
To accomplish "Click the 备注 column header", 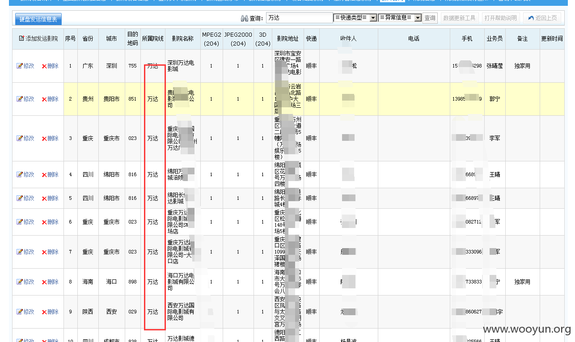I will (x=522, y=39).
